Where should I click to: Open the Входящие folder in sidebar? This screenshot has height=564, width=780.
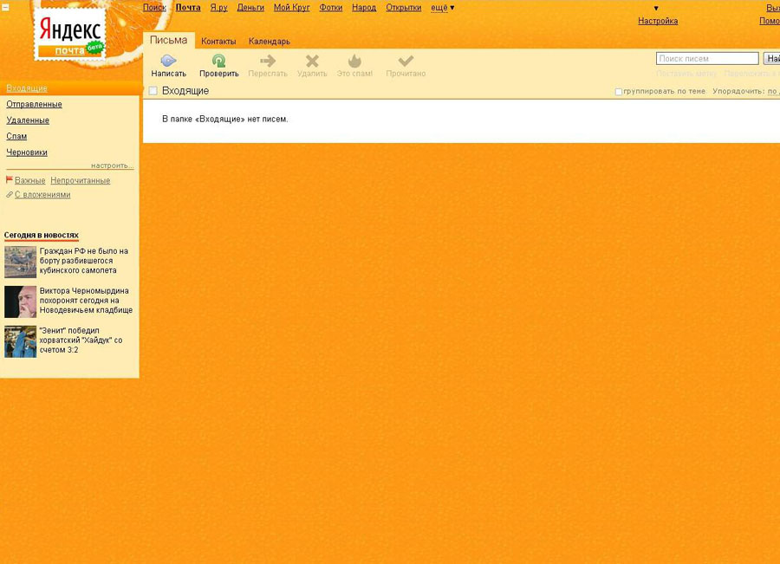[x=27, y=88]
